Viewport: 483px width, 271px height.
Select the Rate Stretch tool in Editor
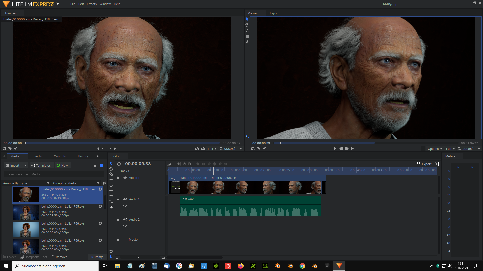click(x=111, y=202)
